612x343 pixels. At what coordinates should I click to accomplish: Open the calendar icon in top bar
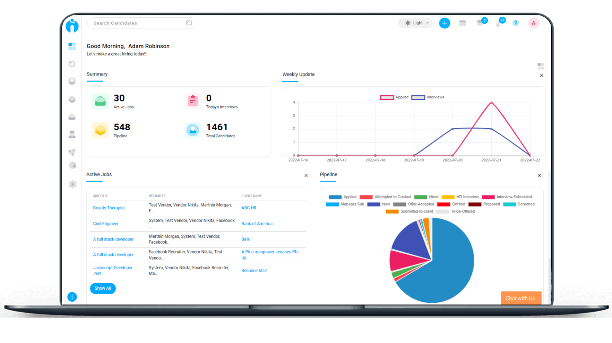coord(462,23)
